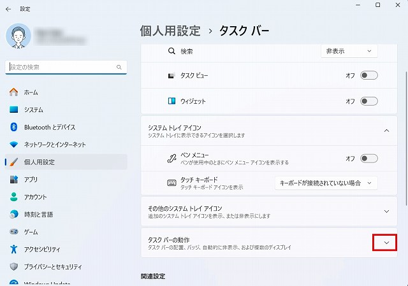Toggle the タスク ビュー switch
408x286 pixels.
pos(368,75)
